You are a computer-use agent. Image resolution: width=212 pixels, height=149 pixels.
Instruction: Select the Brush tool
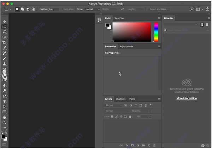click(4, 59)
